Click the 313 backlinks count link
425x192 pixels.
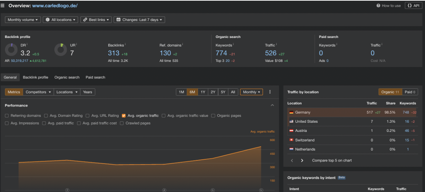click(x=114, y=53)
